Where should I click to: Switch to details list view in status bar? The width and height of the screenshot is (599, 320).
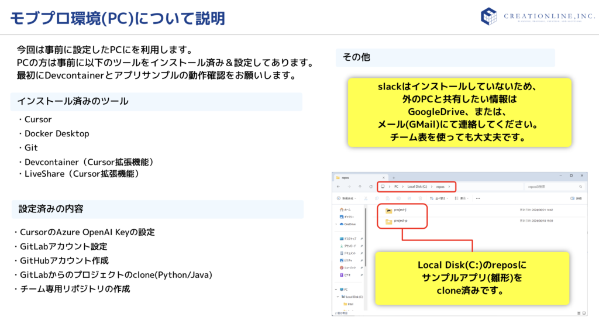pyautogui.click(x=579, y=313)
